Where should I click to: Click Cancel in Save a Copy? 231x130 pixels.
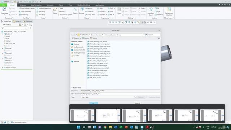pos(137,103)
